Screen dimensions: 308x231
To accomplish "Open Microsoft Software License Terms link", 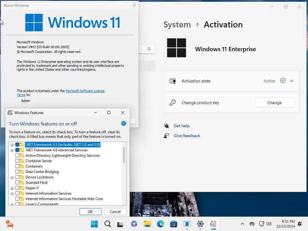I will point(85,91).
